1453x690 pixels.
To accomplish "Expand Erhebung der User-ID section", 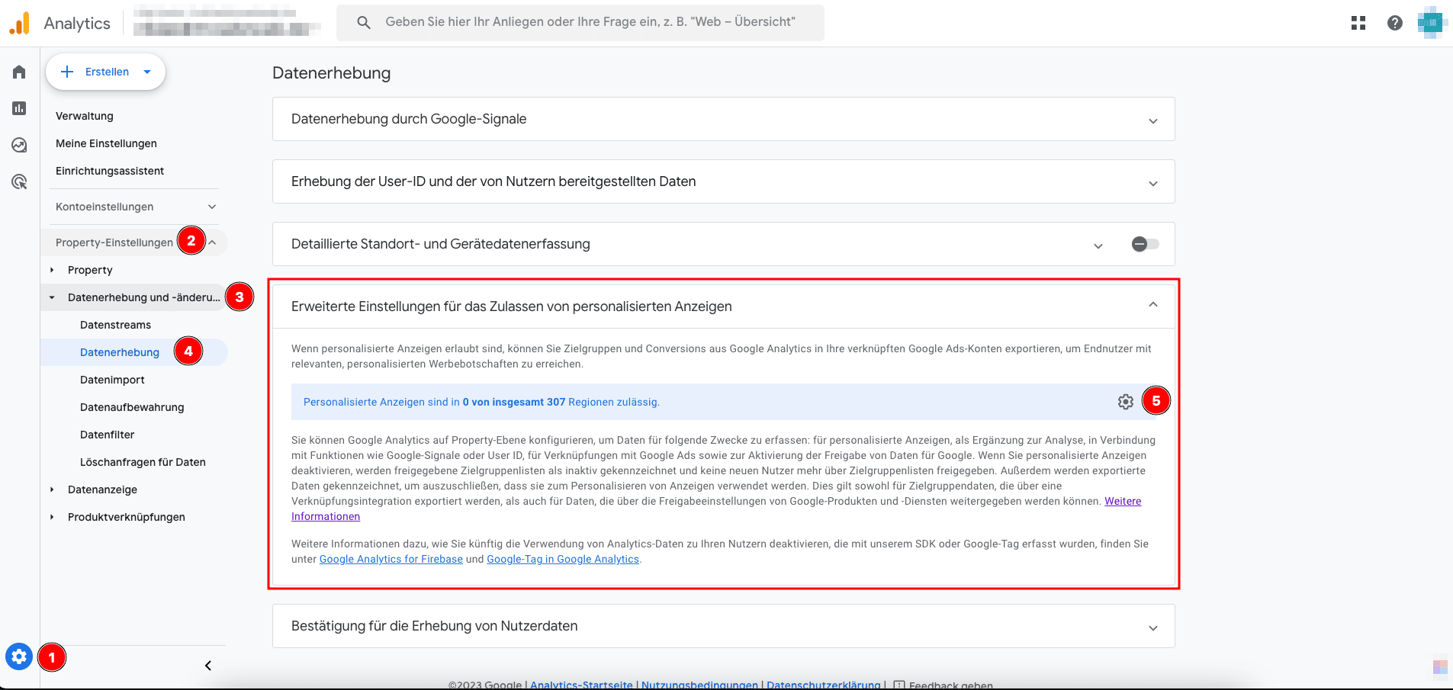I will coord(1152,183).
